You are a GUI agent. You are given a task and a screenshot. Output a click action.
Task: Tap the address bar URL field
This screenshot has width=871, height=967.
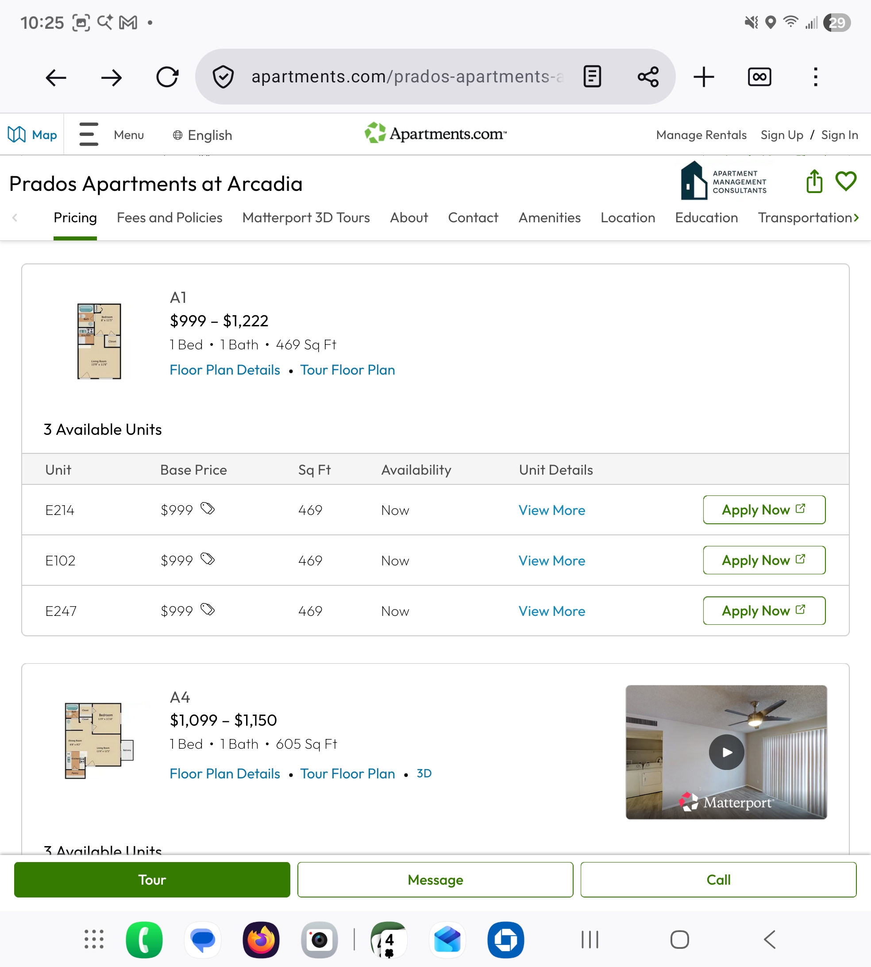tap(407, 77)
